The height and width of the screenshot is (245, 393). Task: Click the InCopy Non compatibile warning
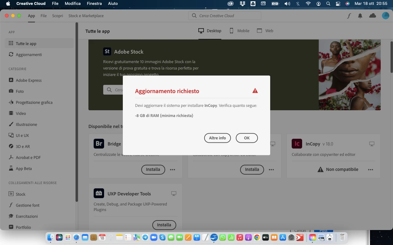tap(338, 169)
